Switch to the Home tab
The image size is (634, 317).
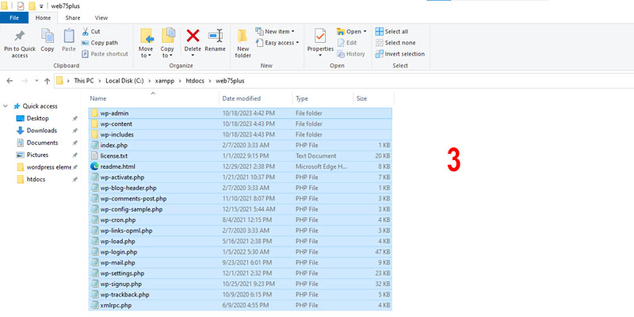[x=43, y=17]
